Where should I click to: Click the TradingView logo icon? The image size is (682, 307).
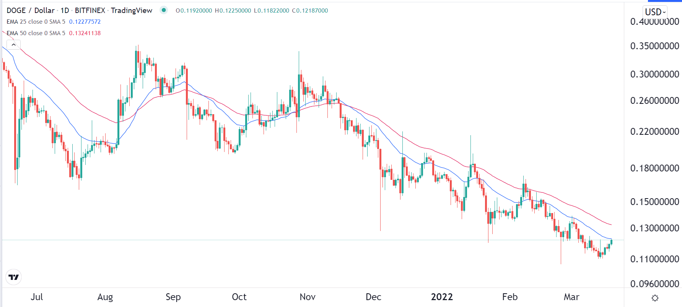click(14, 277)
